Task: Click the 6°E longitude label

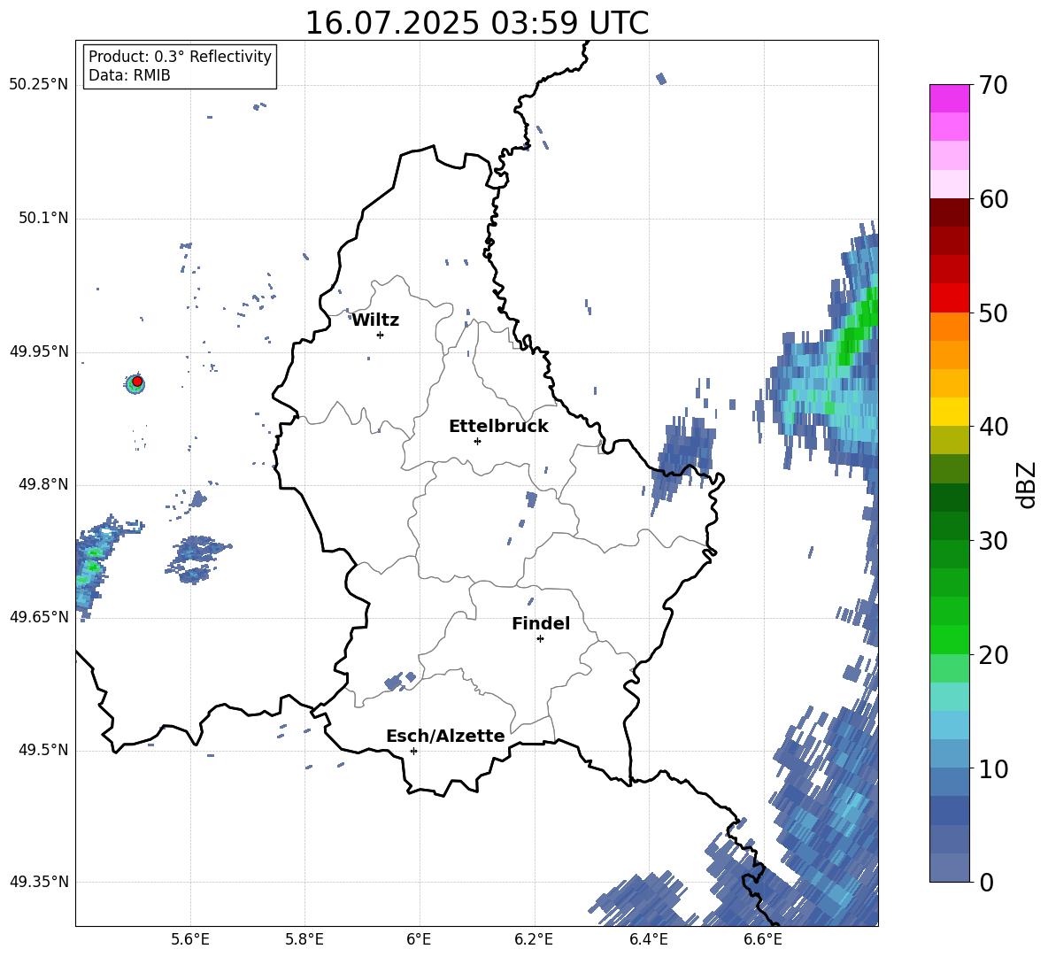Action: point(420,940)
